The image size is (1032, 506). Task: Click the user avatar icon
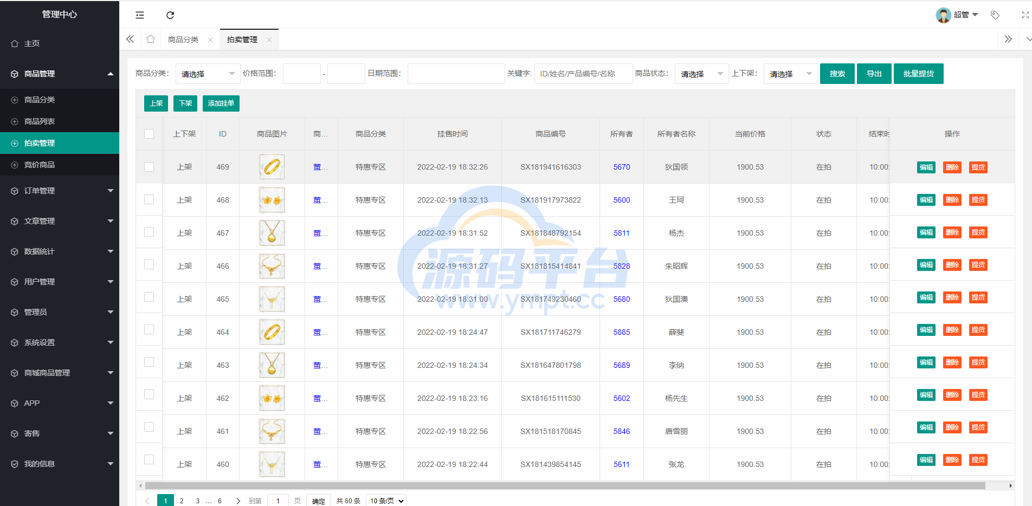pos(944,15)
